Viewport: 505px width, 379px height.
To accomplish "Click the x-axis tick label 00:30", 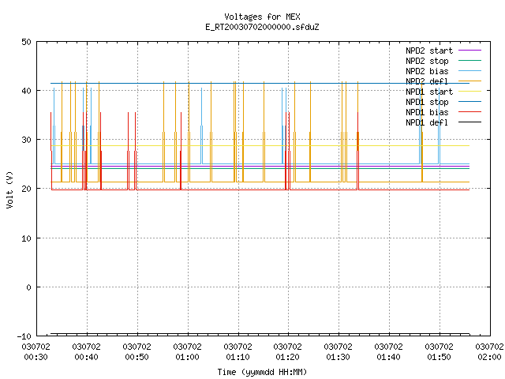I will pos(36,357).
